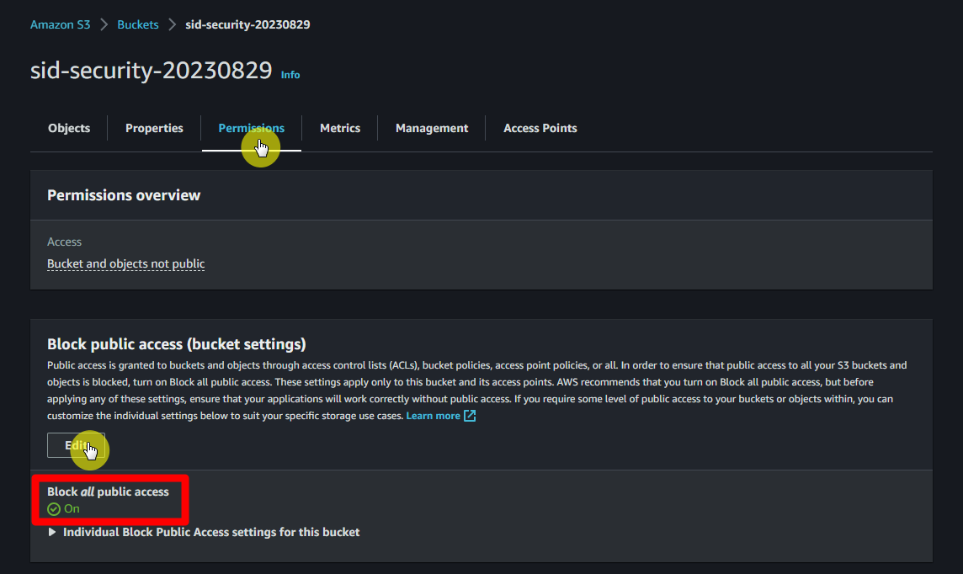Click the 'Bucket and objects not public' status
The height and width of the screenshot is (574, 963).
pos(126,263)
